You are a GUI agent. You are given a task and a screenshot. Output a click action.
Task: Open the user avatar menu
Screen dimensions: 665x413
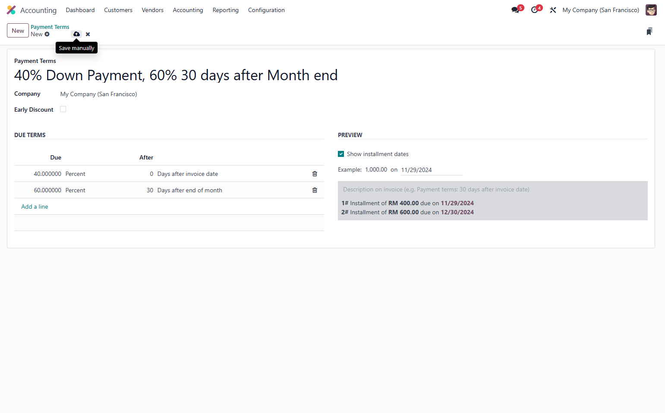pyautogui.click(x=651, y=10)
